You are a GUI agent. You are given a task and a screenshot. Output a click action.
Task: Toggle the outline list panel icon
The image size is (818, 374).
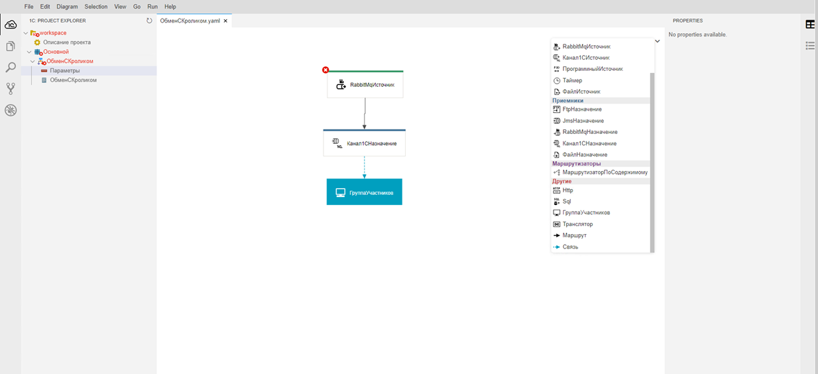point(810,46)
